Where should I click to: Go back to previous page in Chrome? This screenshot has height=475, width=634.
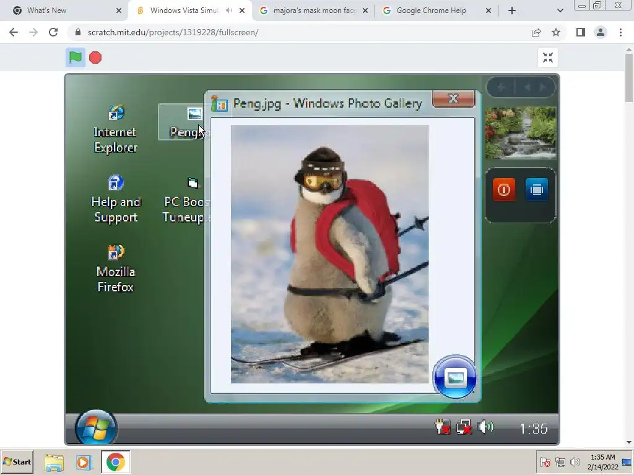point(14,32)
